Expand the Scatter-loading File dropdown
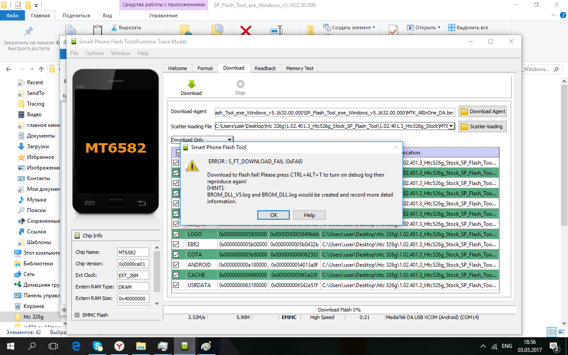Viewport: 568px width, 355px height. pyautogui.click(x=451, y=126)
